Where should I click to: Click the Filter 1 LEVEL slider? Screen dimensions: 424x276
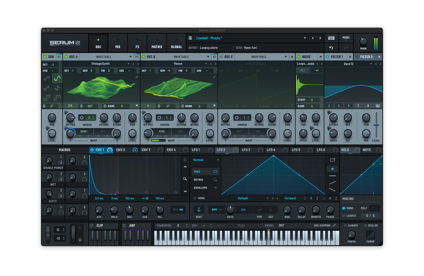click(x=376, y=124)
